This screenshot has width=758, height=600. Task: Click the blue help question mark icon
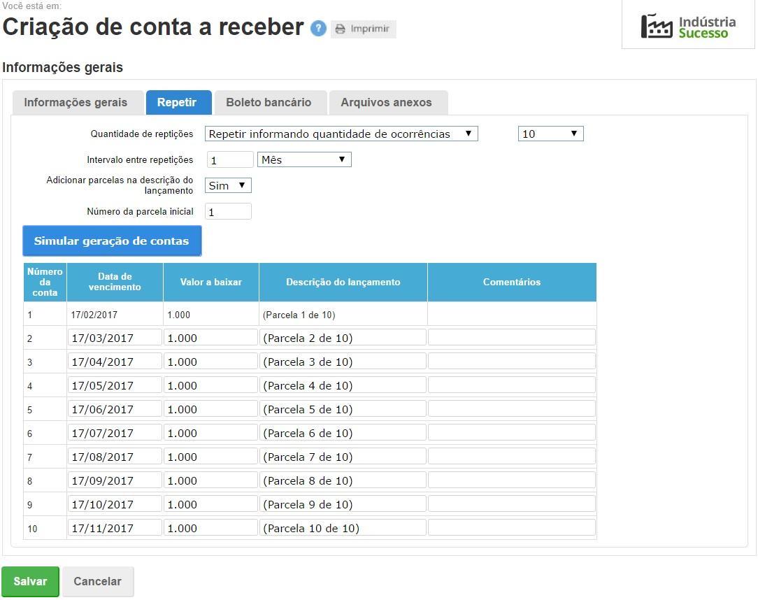318,29
